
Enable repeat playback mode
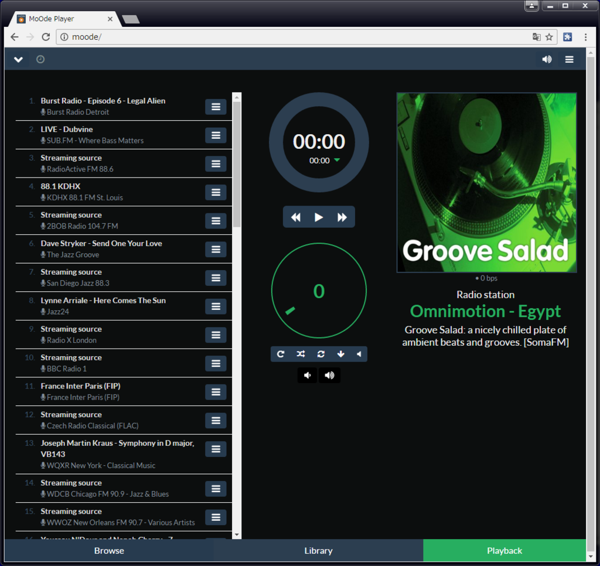pos(280,354)
